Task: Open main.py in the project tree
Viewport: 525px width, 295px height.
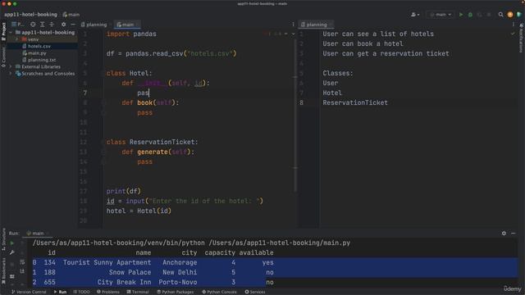Action: coord(37,53)
